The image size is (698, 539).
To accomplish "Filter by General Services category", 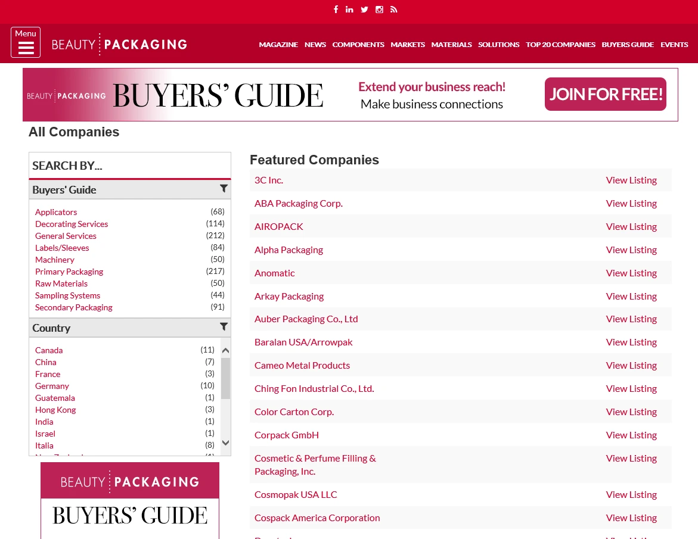I will pyautogui.click(x=66, y=236).
